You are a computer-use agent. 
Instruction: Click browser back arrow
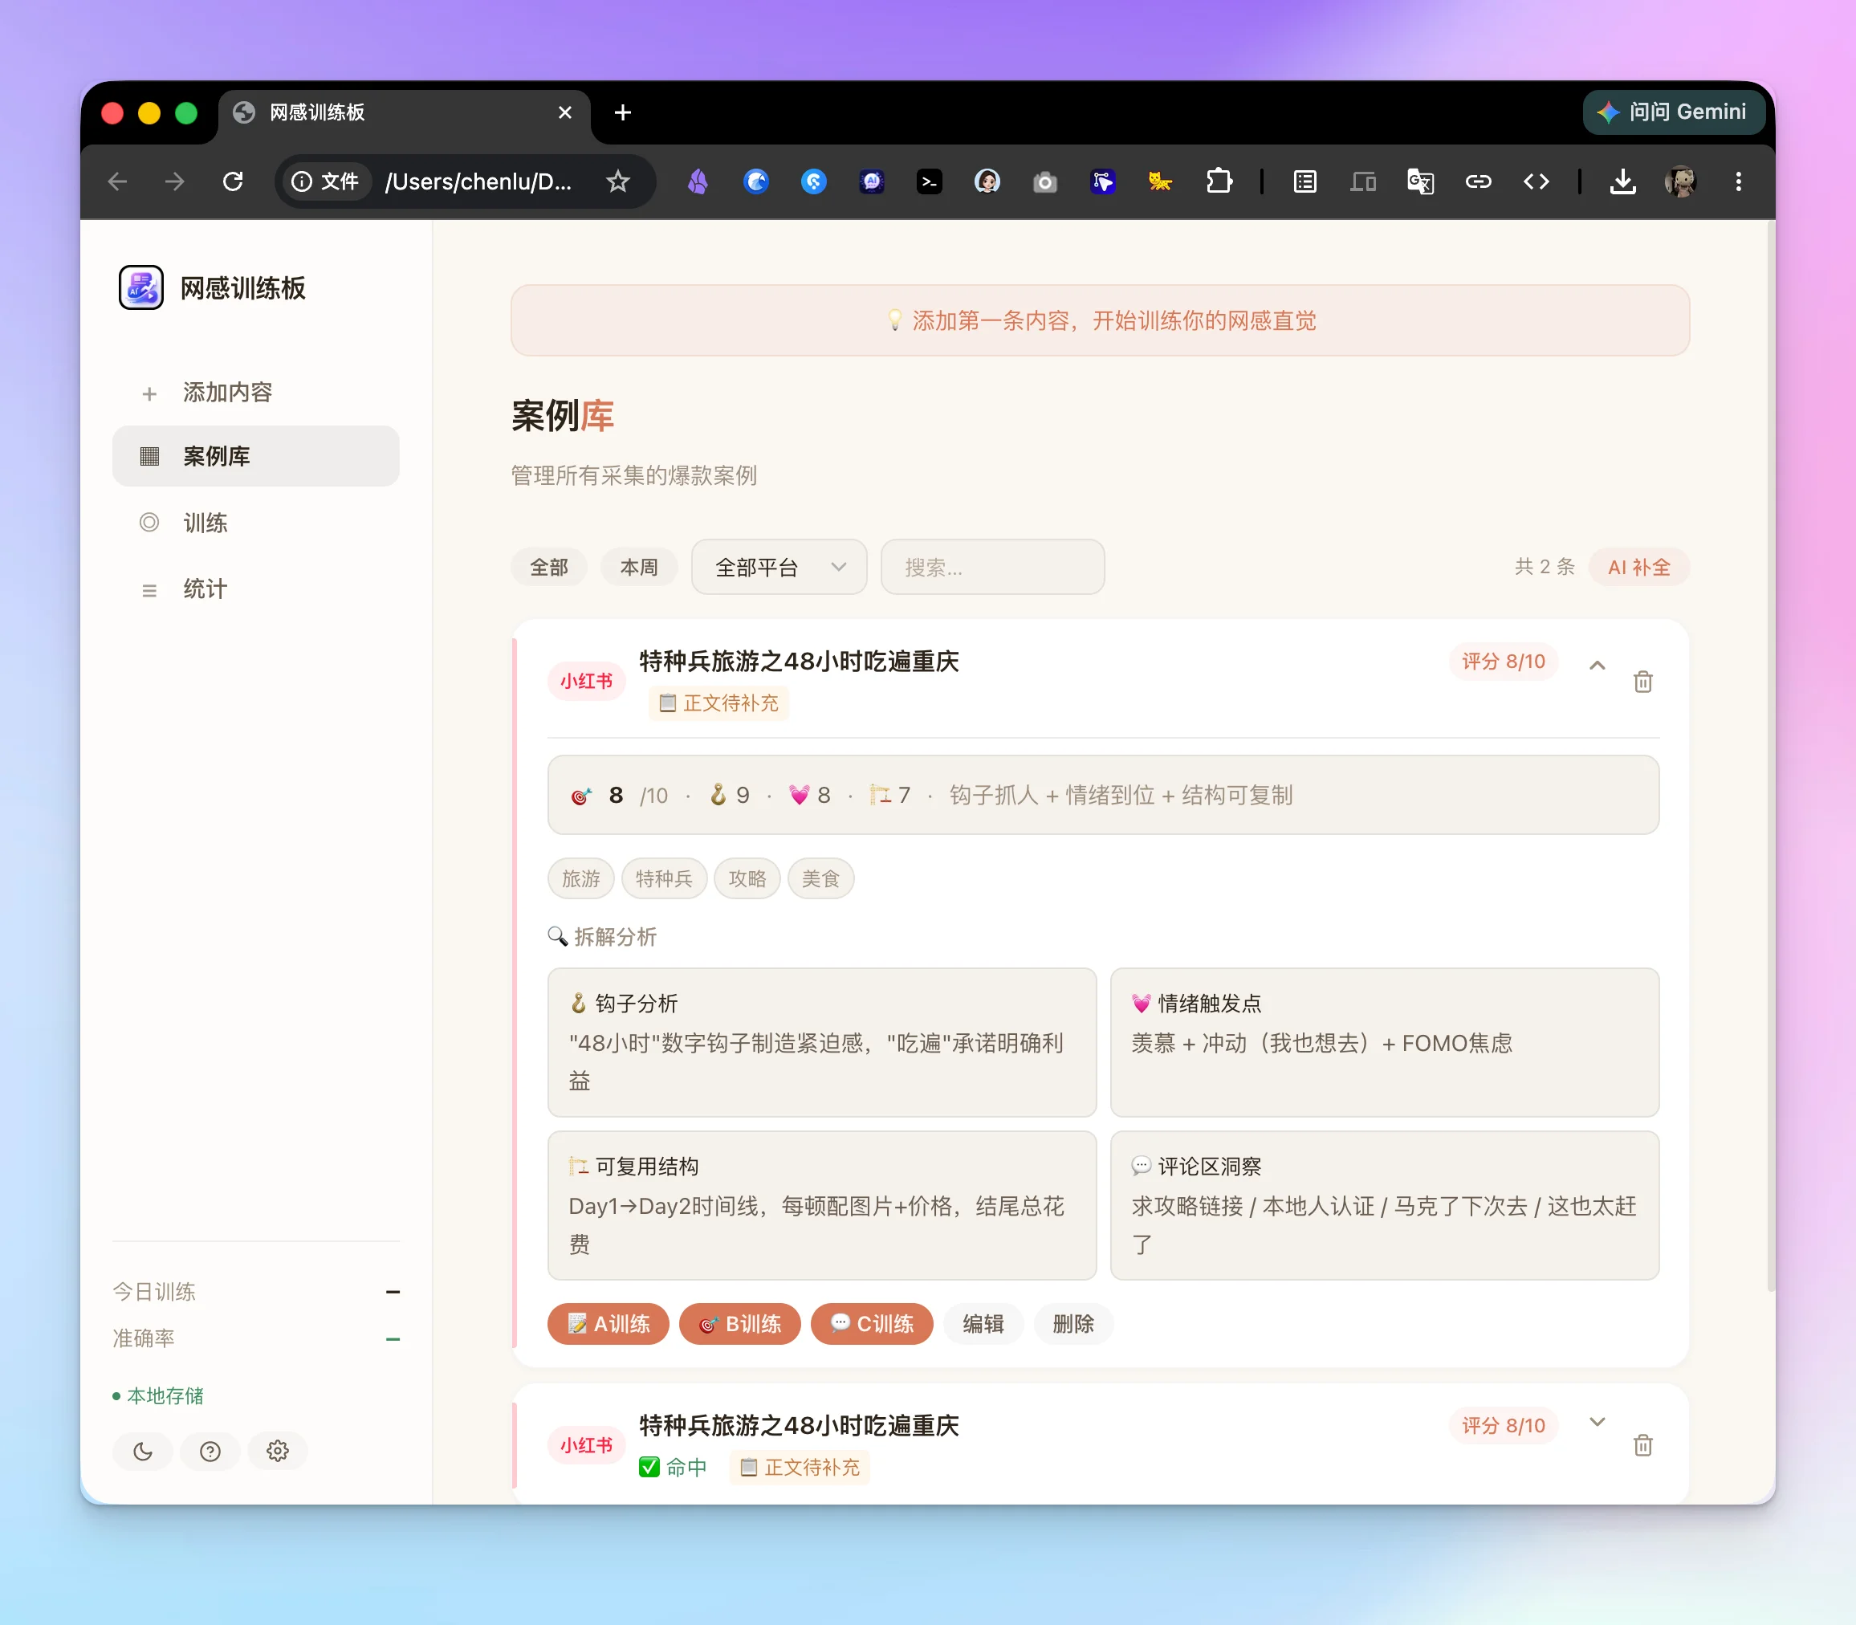click(118, 181)
